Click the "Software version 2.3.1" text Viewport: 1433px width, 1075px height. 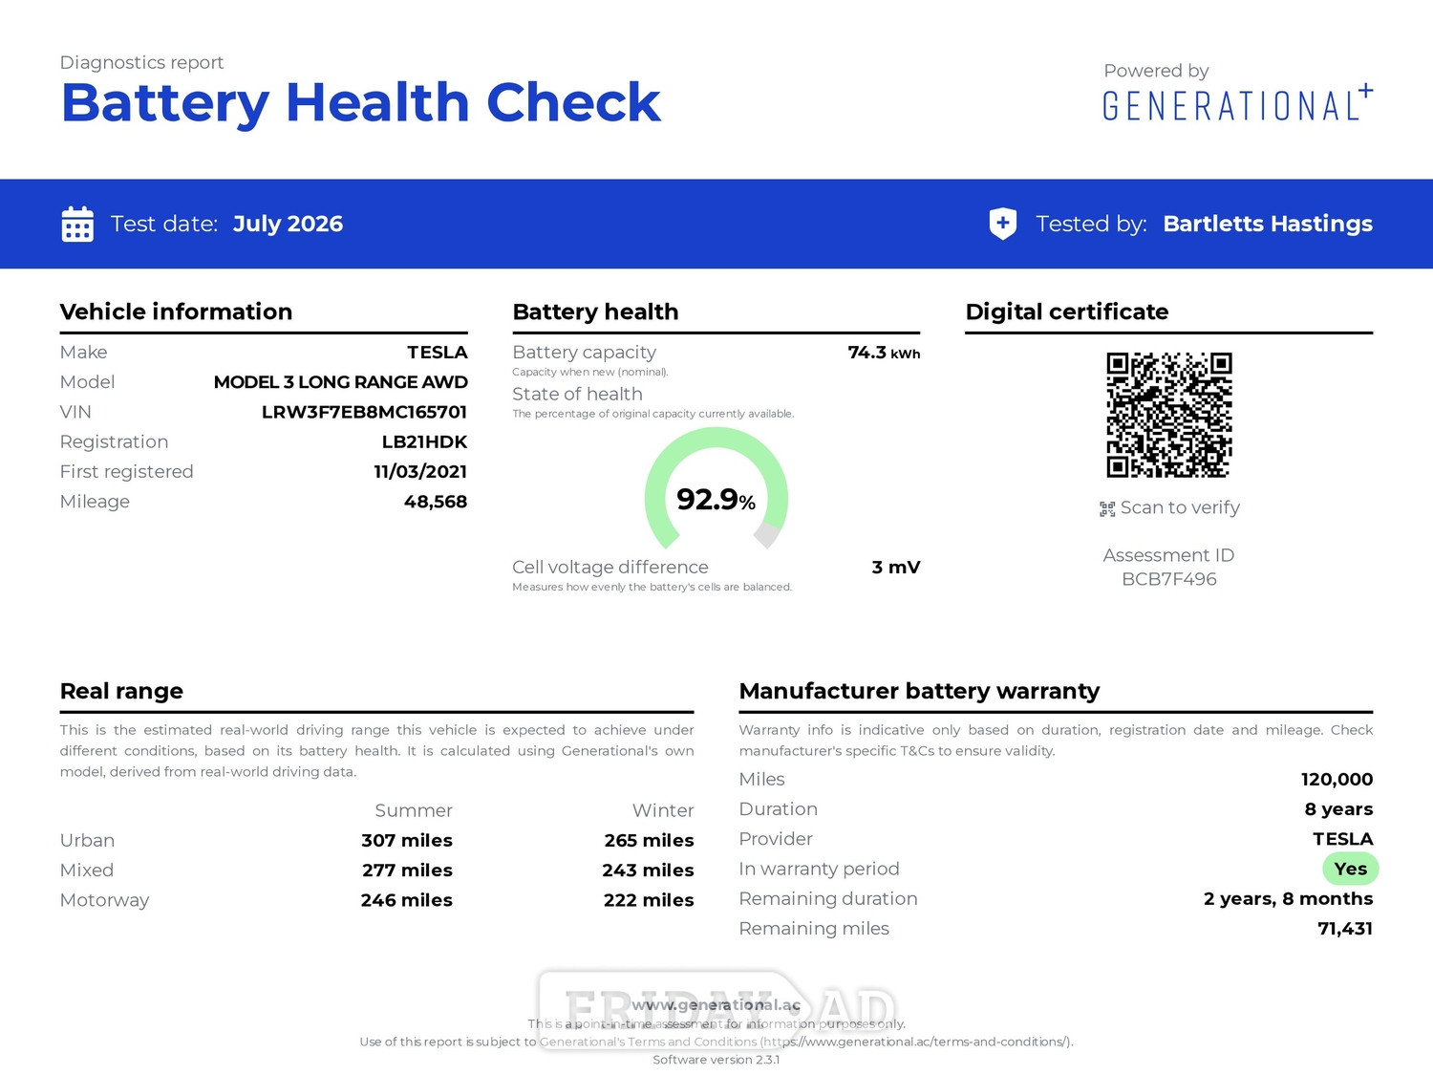click(x=716, y=1060)
